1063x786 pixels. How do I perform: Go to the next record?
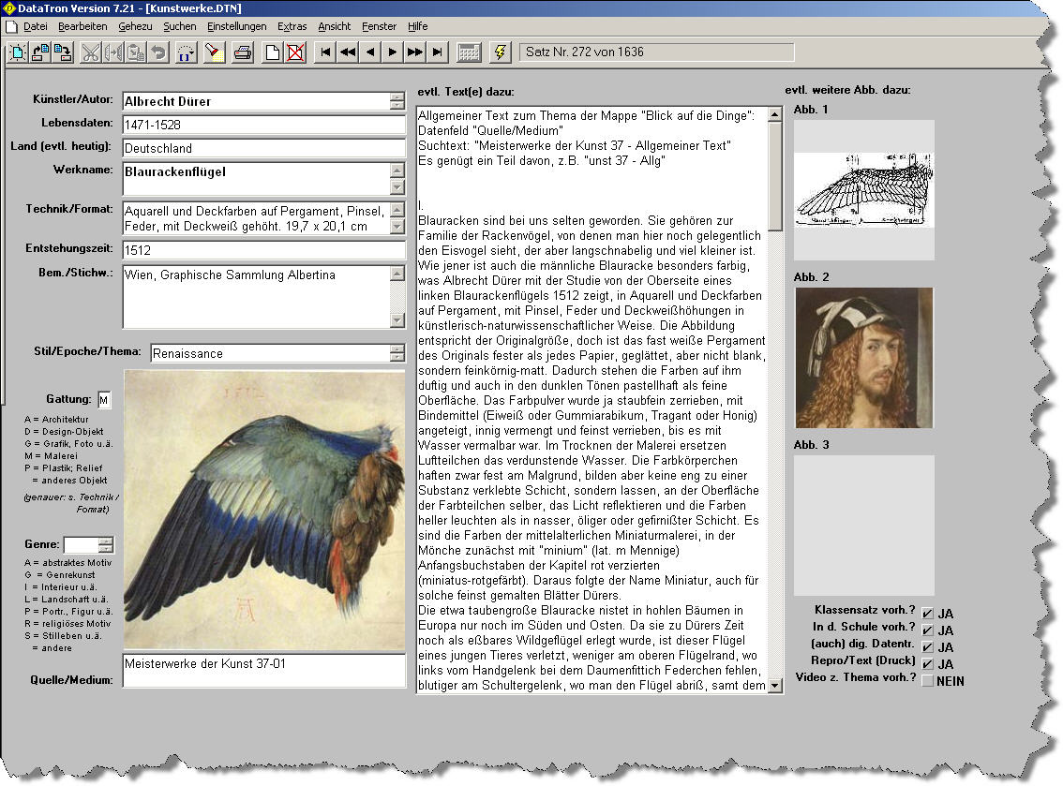coord(393,52)
